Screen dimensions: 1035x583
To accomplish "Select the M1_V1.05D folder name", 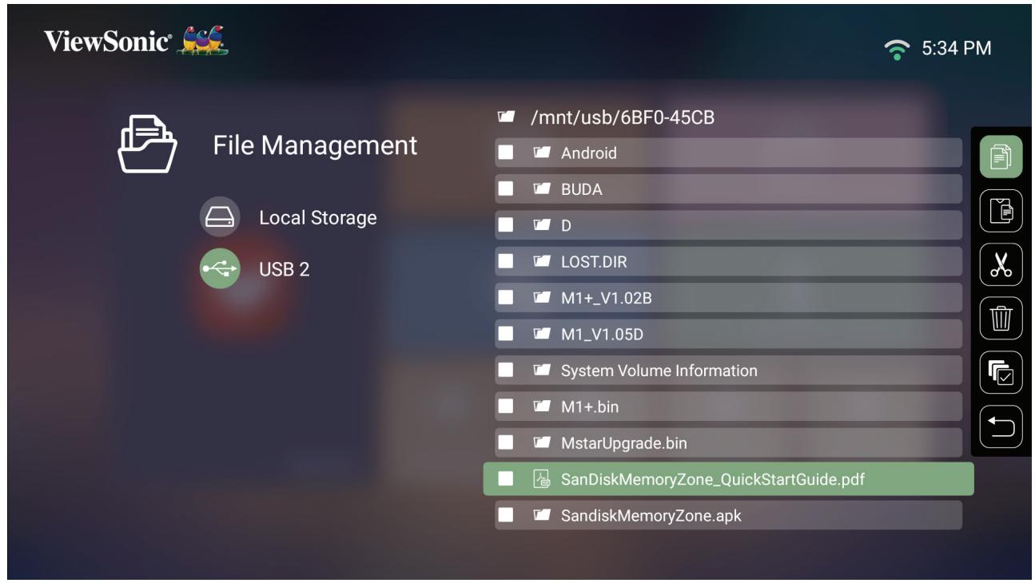I will (x=602, y=334).
